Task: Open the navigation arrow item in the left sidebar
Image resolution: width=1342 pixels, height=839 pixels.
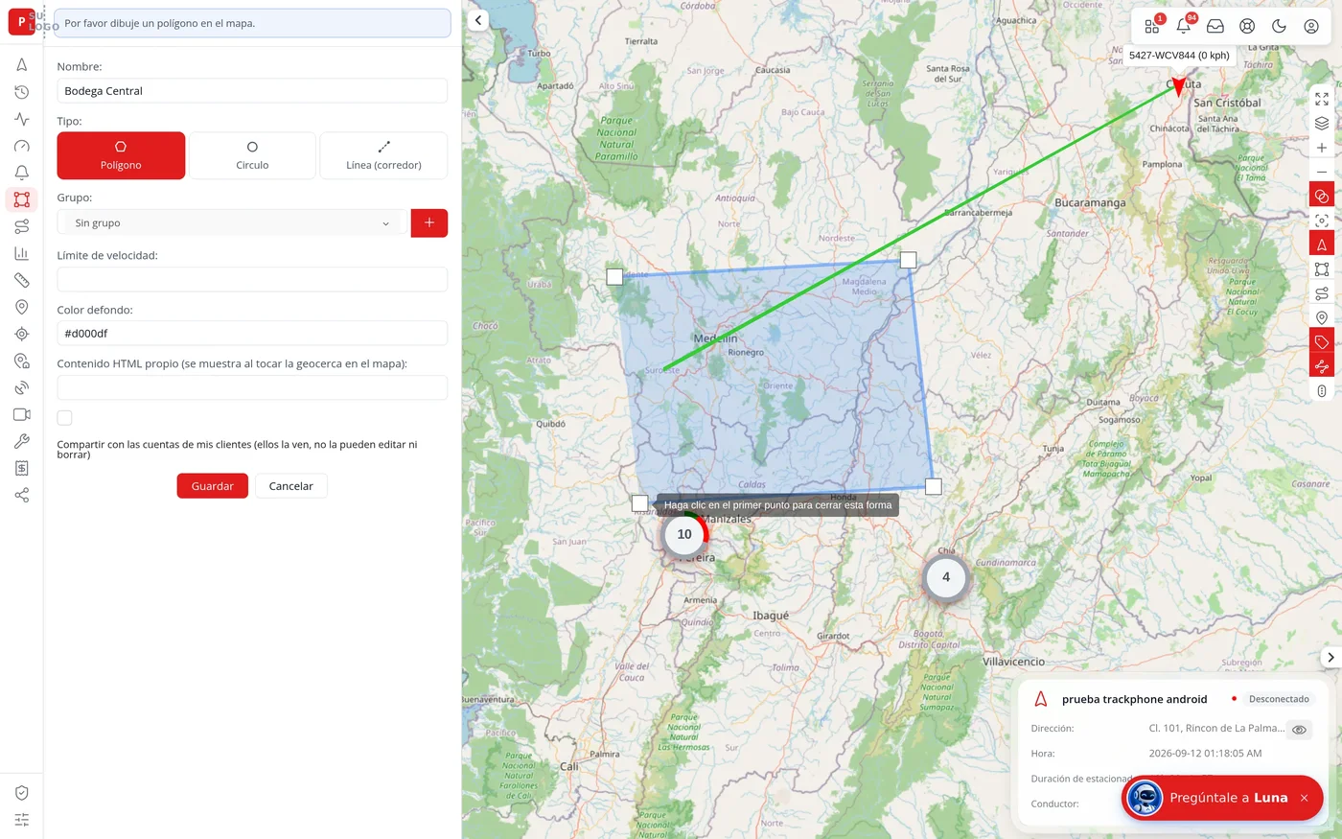Action: click(x=21, y=65)
